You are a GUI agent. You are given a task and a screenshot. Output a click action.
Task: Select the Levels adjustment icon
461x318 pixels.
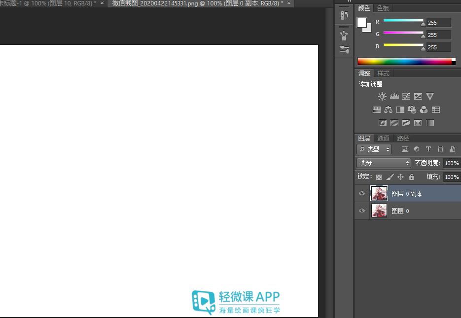pyautogui.click(x=394, y=96)
